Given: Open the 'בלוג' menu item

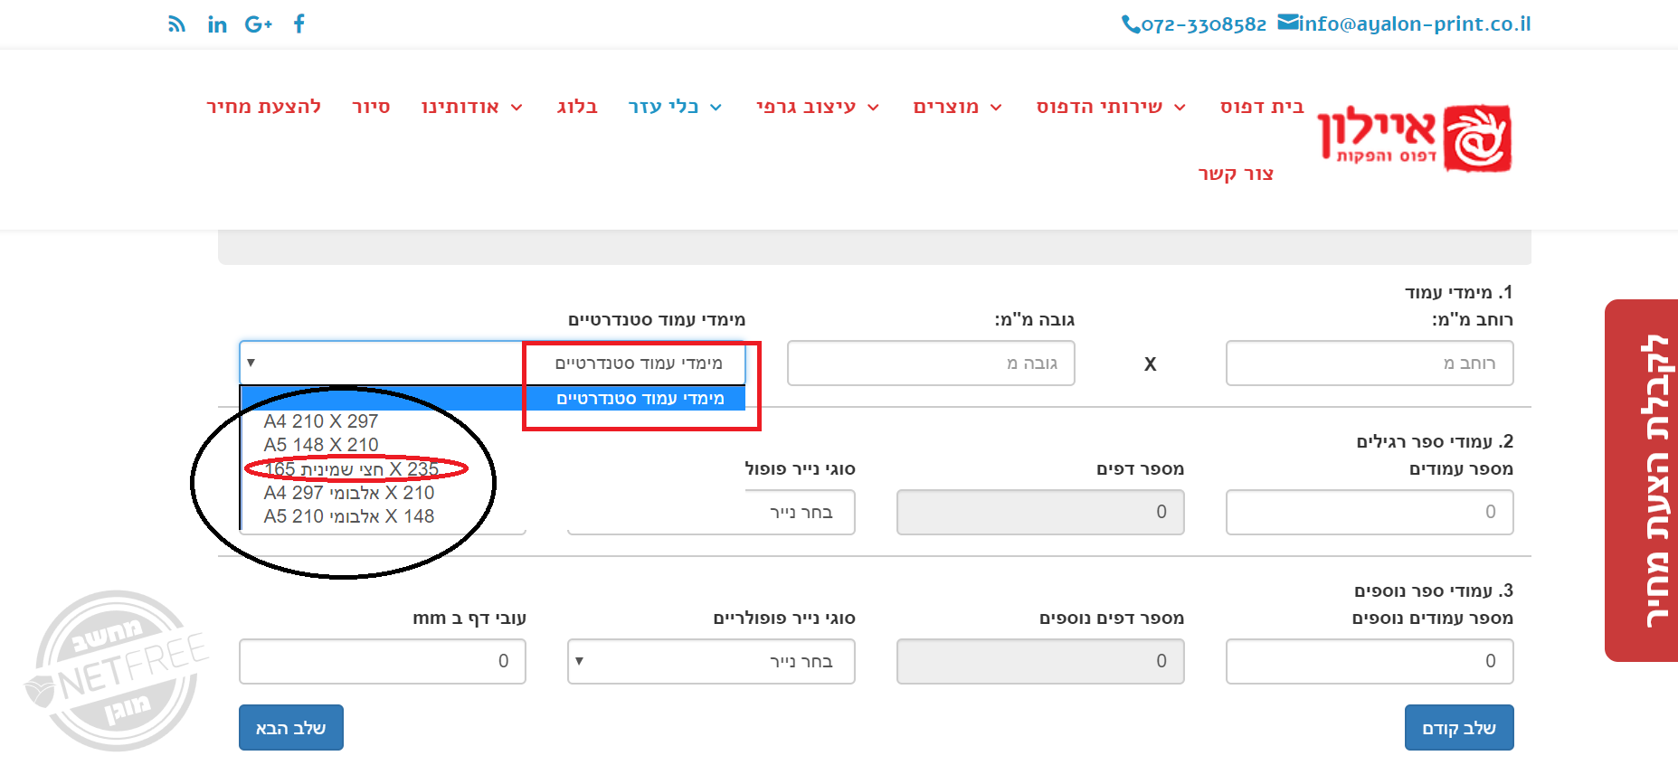Looking at the screenshot, I should (x=577, y=107).
